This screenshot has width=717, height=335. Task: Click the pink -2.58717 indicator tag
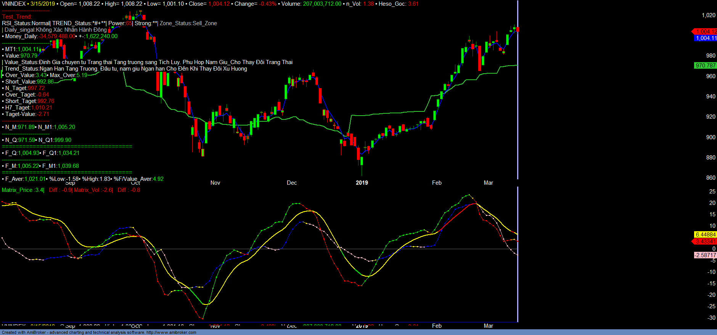pos(706,255)
